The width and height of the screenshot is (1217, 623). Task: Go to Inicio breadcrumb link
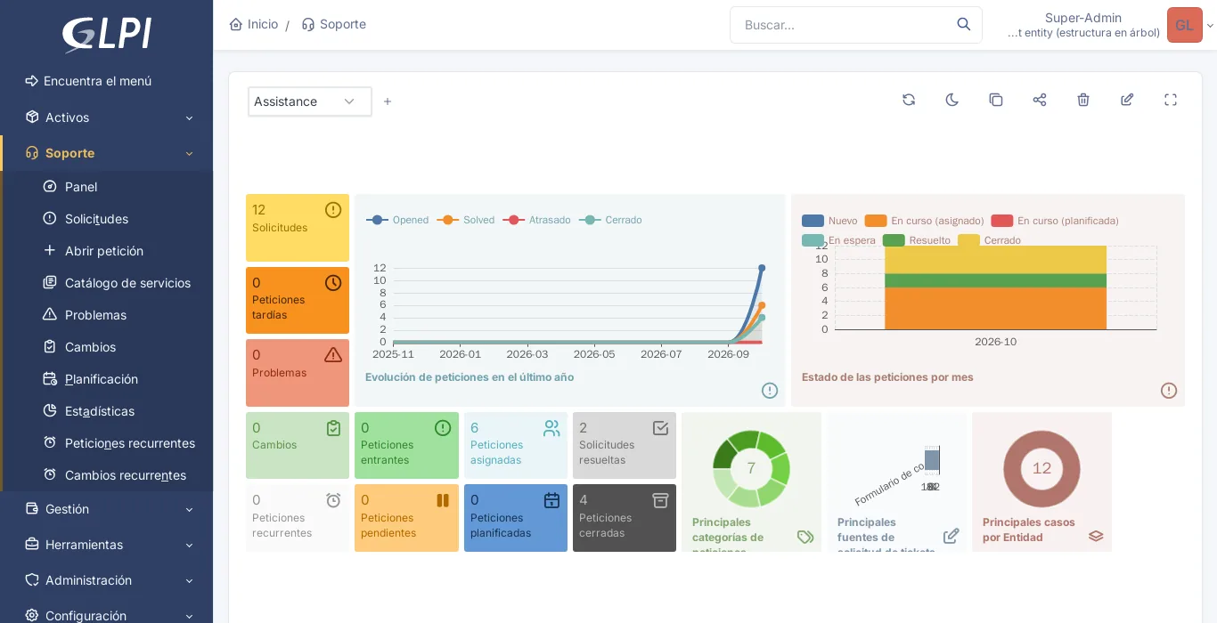[254, 24]
